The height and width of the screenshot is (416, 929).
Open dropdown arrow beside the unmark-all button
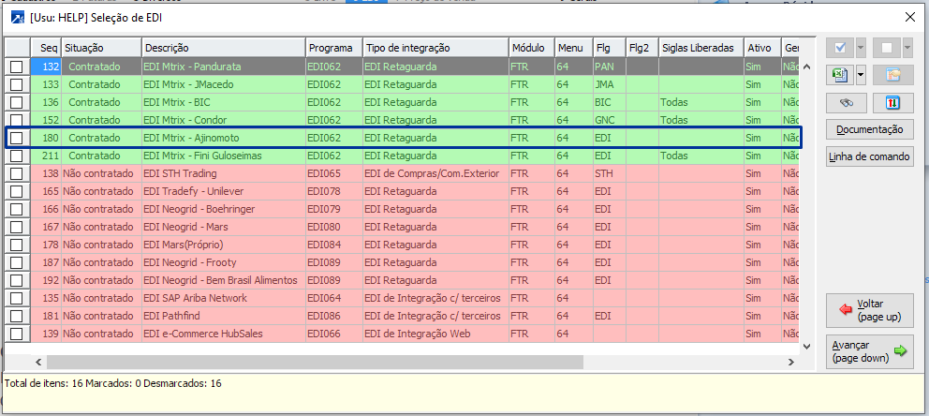[908, 48]
